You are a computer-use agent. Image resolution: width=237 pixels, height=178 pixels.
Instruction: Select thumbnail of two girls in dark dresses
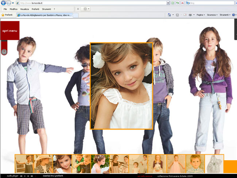[119, 164]
